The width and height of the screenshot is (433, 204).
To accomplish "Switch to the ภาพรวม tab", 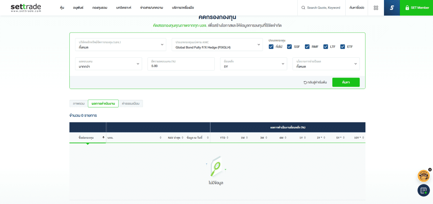I will coord(78,104).
